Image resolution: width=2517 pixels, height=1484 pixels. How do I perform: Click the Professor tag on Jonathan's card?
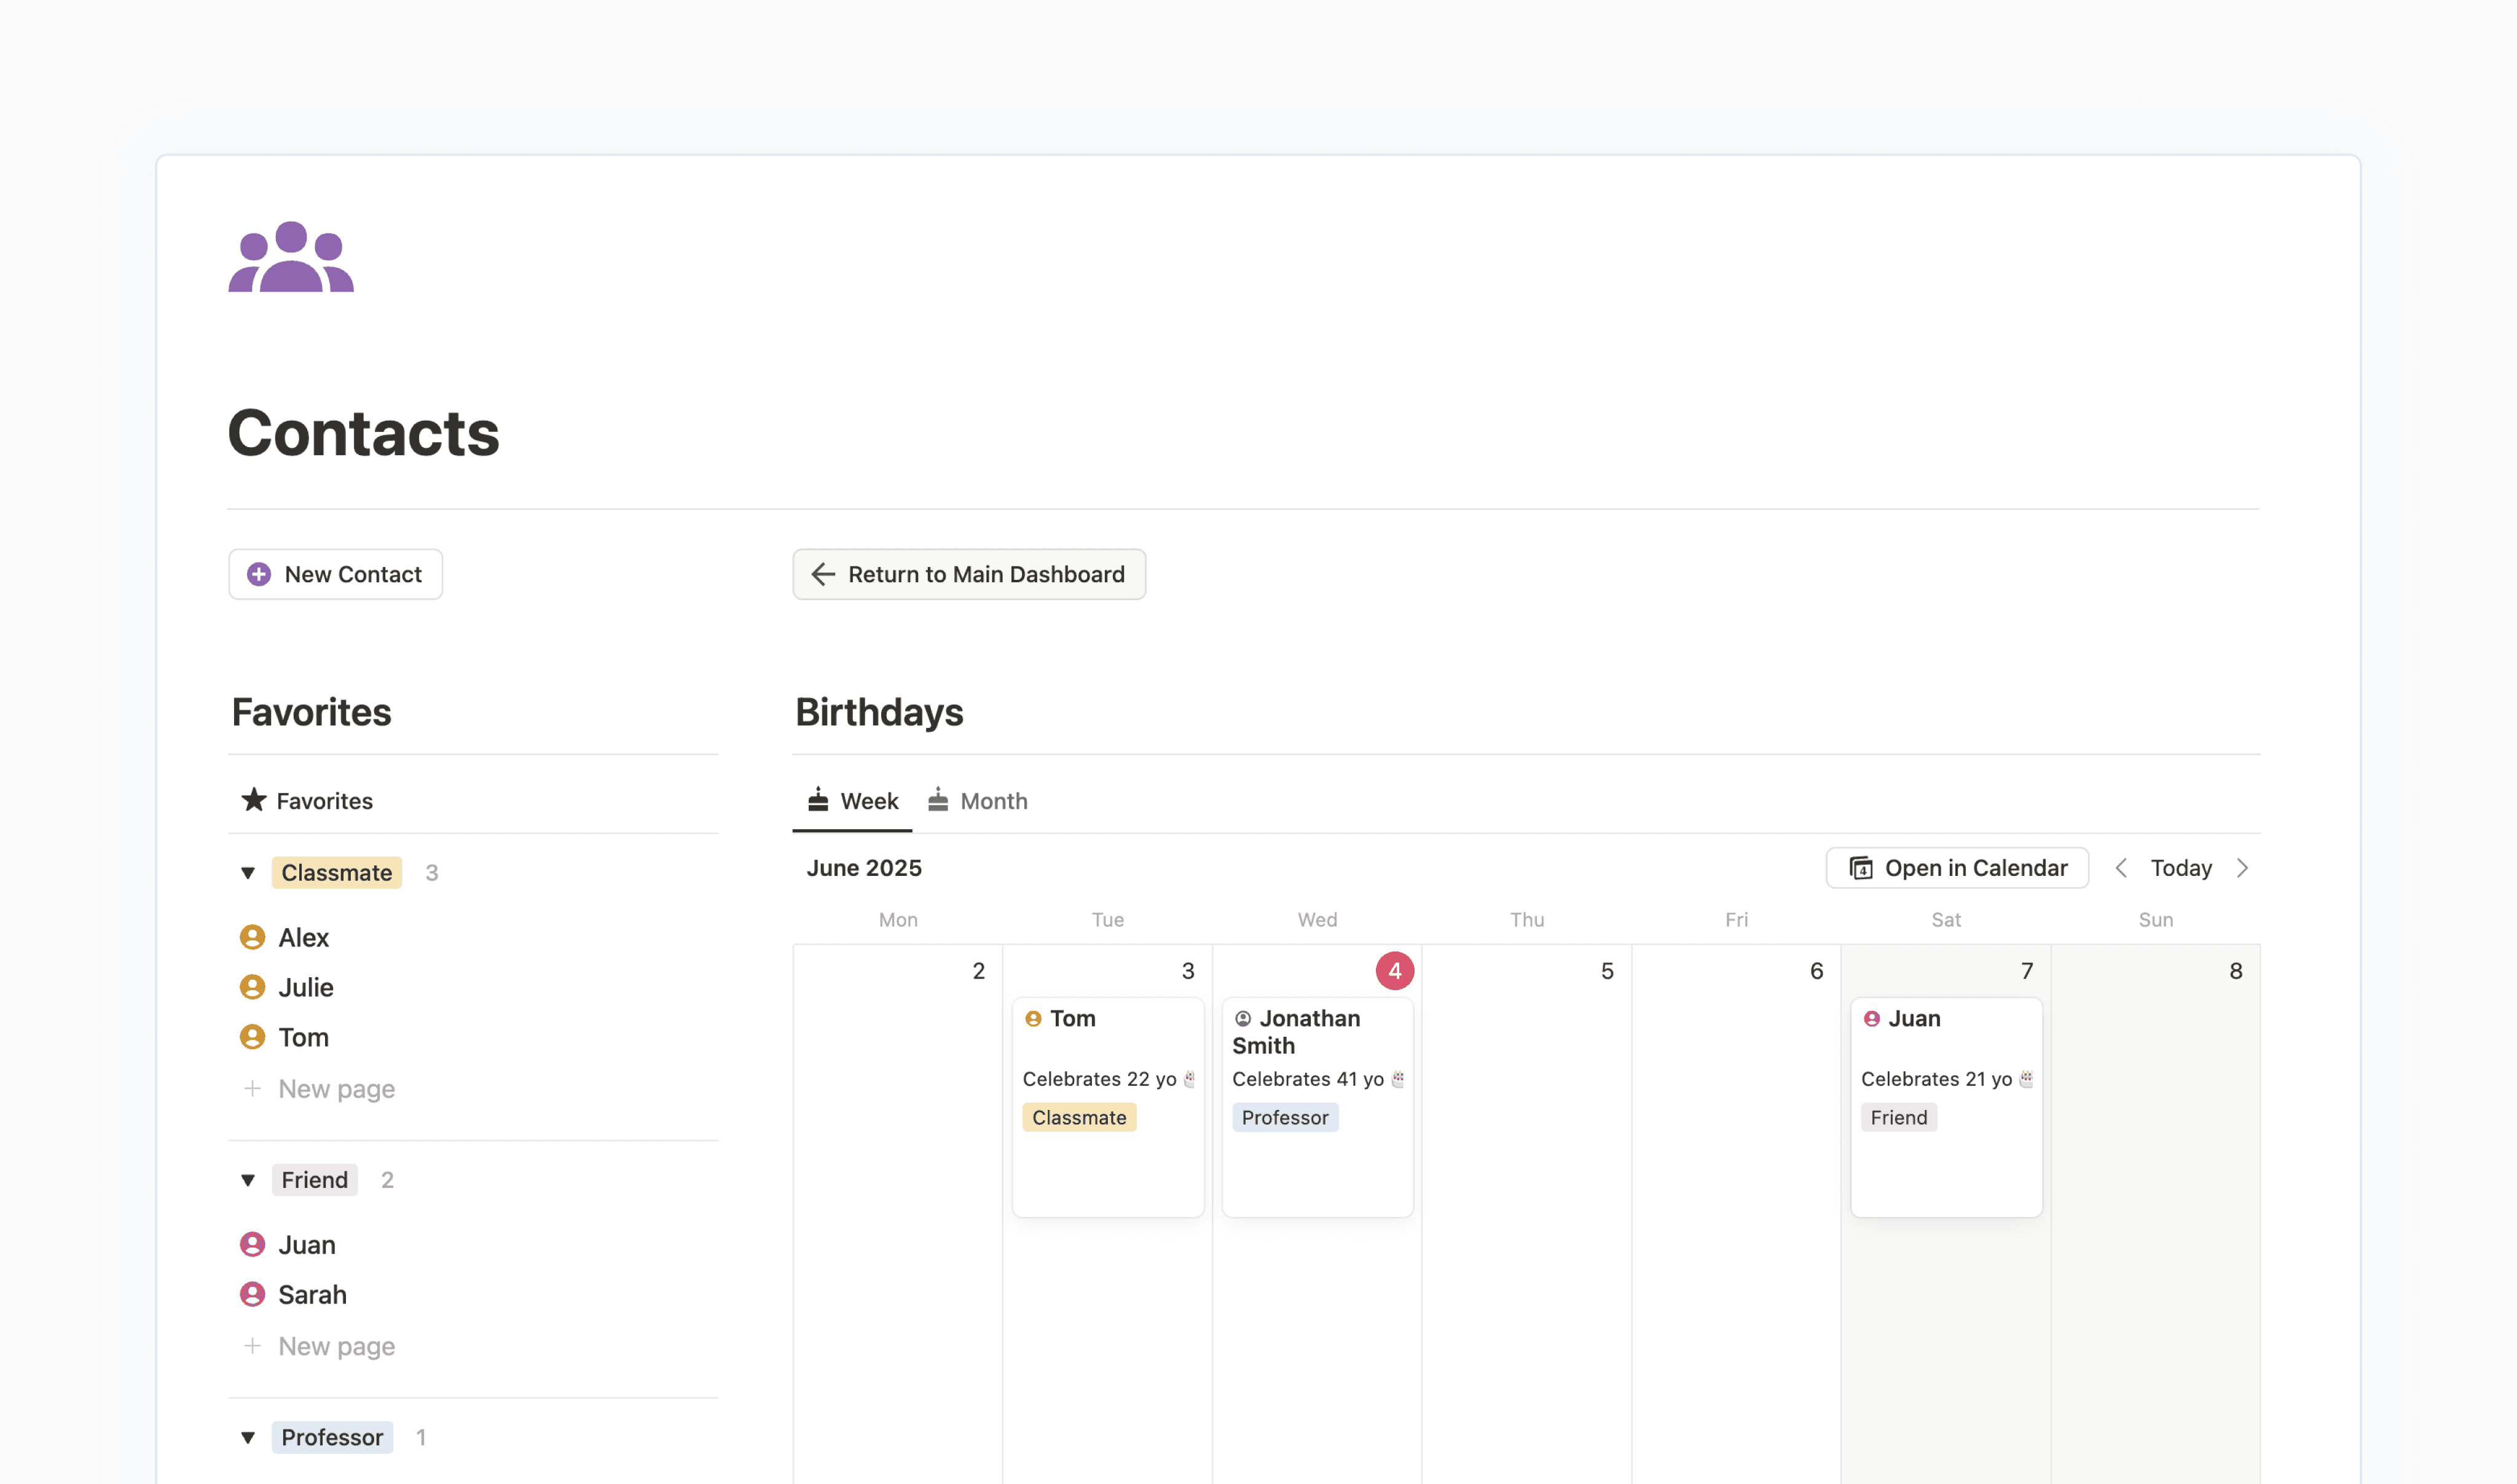(1286, 1117)
